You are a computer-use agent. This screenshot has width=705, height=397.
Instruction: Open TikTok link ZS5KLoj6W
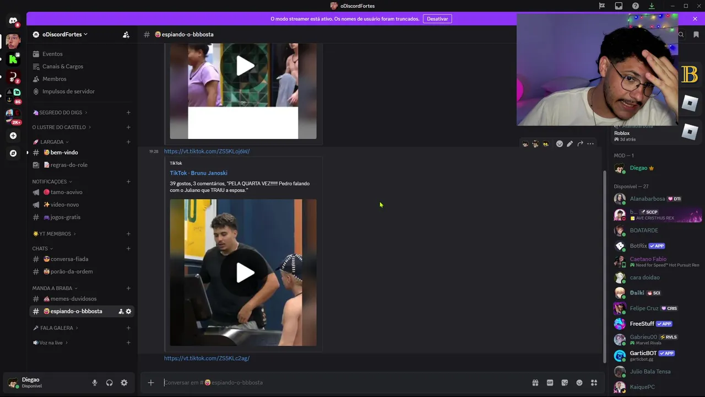tap(207, 152)
